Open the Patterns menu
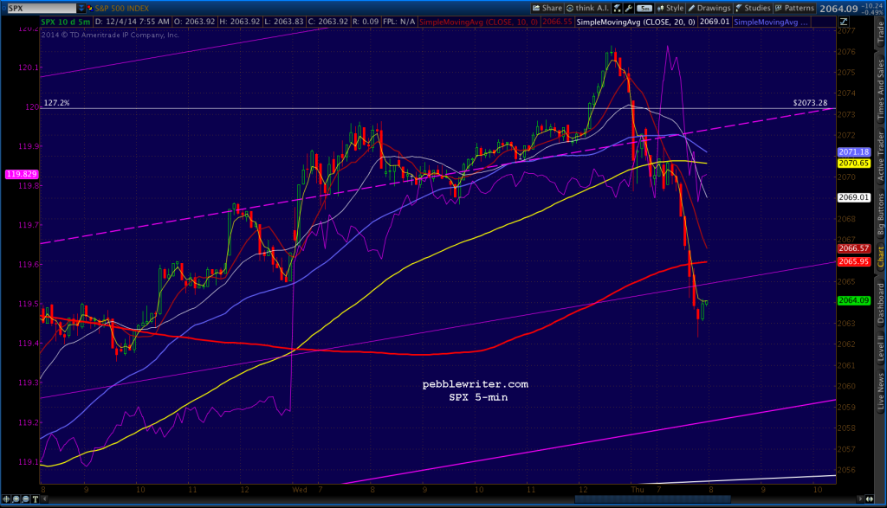 pos(795,8)
